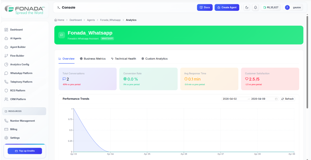This screenshot has height=160, width=311.
Task: Click the CRM Platform people icon
Action: pyautogui.click(x=6, y=99)
